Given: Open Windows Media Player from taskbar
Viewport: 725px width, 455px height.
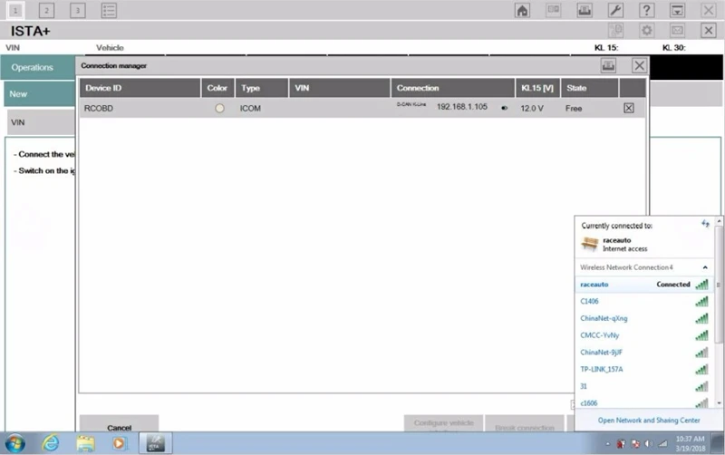Looking at the screenshot, I should coord(119,443).
